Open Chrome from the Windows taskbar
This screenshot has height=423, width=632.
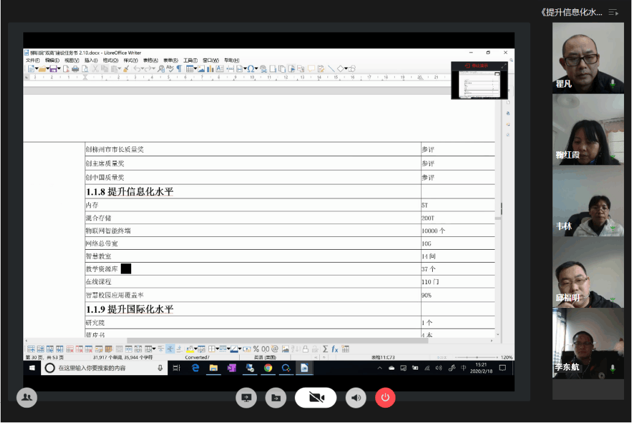[268, 368]
